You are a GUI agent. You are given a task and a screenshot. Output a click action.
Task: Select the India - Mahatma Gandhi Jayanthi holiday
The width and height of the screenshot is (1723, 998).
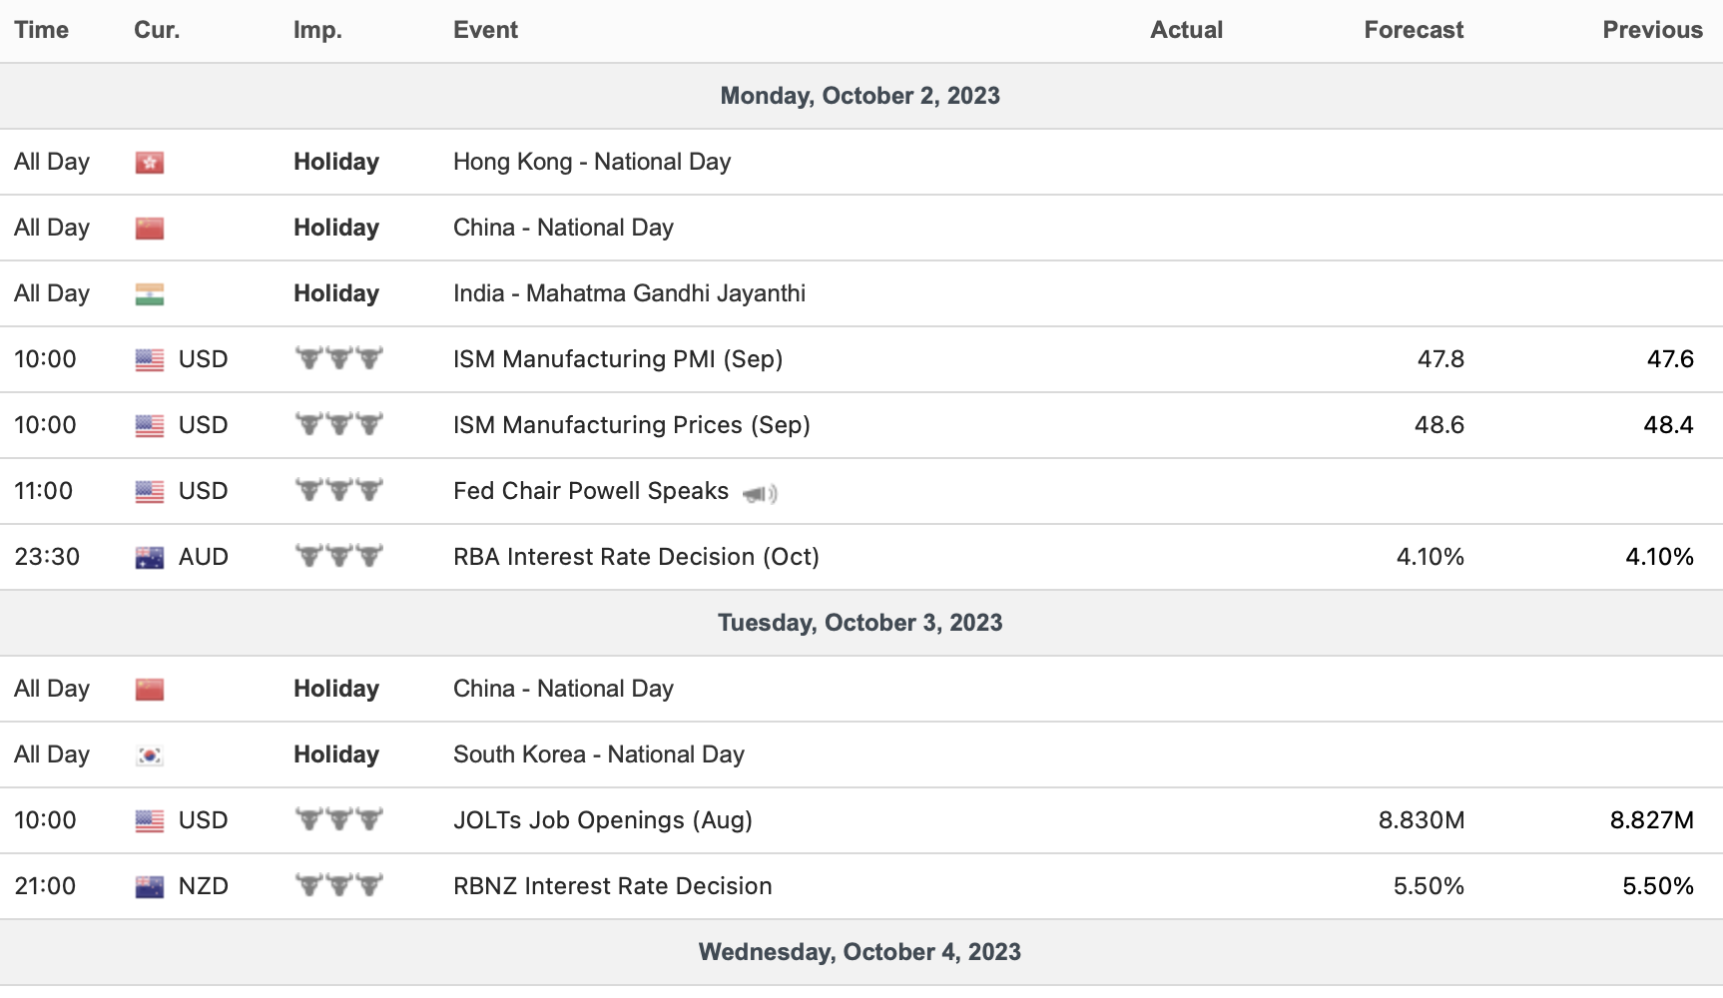629,293
